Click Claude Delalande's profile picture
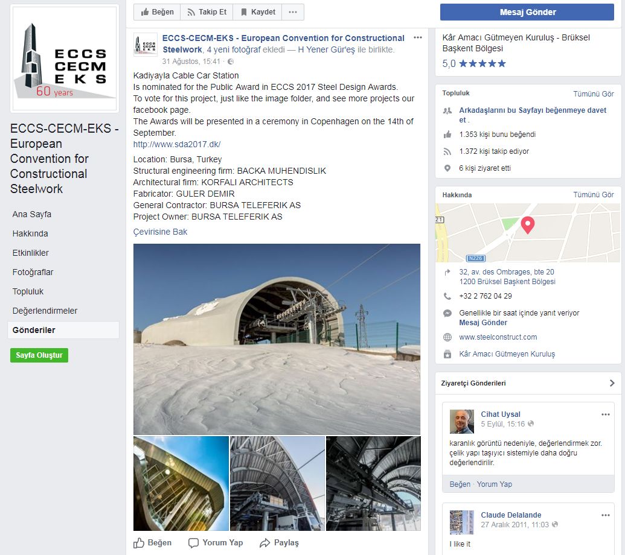Screen dimensions: 625x555 pos(462,522)
